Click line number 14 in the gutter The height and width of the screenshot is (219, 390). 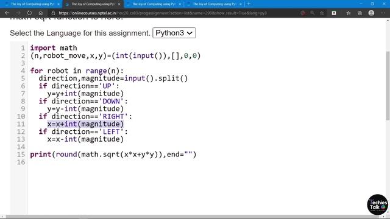tap(21, 147)
